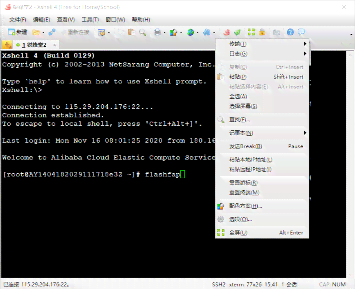Viewport: 355px width, 289px height.
Task: Choose 发送Break(B) from the context menu
Action: tap(262, 146)
